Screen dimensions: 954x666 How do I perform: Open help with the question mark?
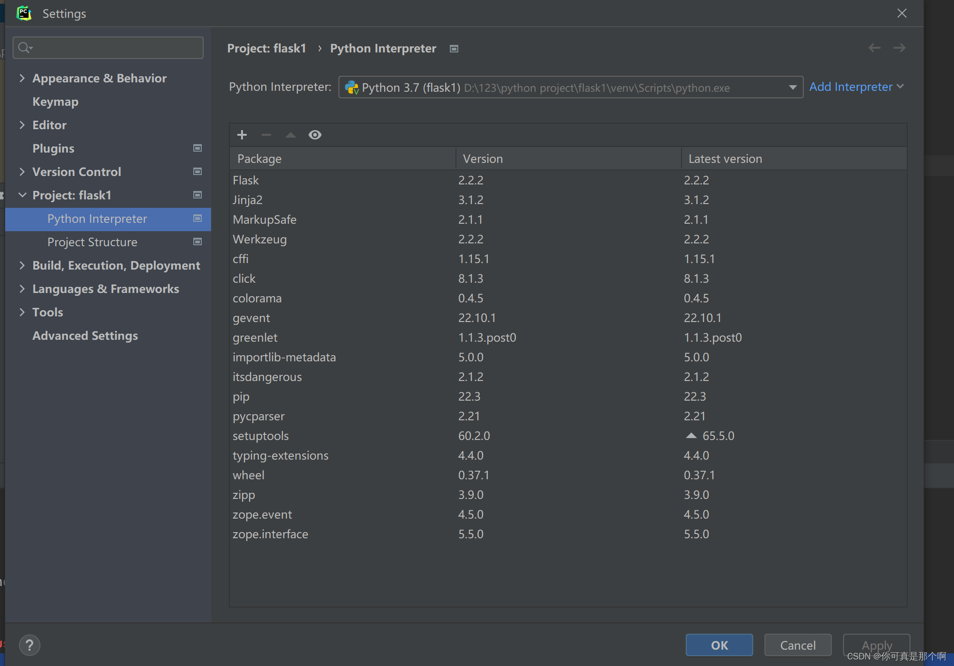pyautogui.click(x=29, y=645)
